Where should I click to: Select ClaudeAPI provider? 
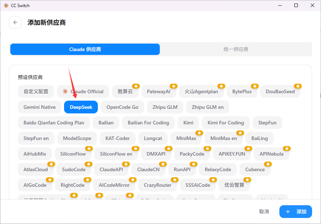pos(111,169)
